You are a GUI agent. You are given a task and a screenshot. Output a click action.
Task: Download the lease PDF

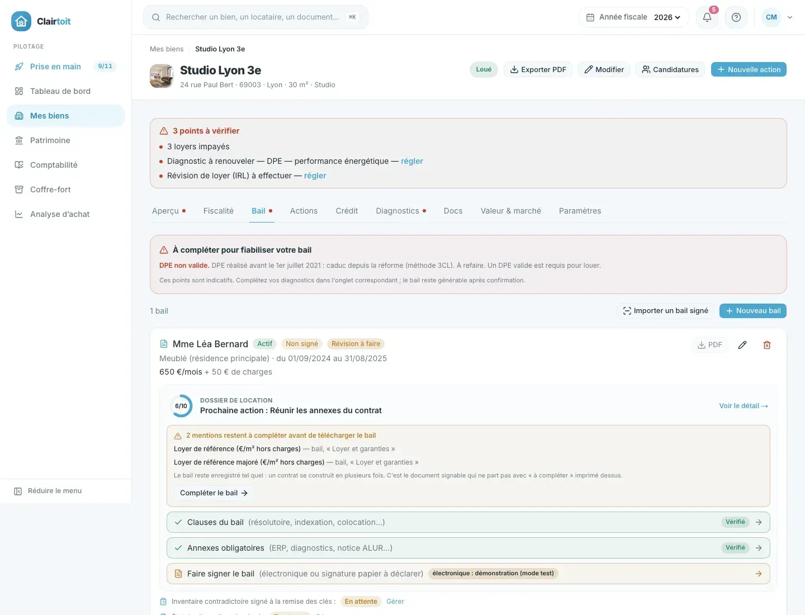(710, 345)
